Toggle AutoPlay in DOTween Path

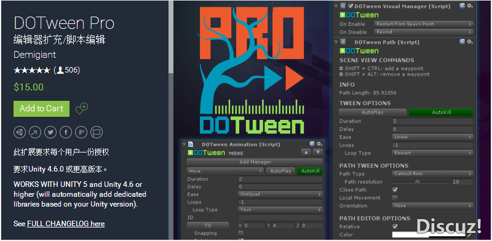[x=373, y=113]
